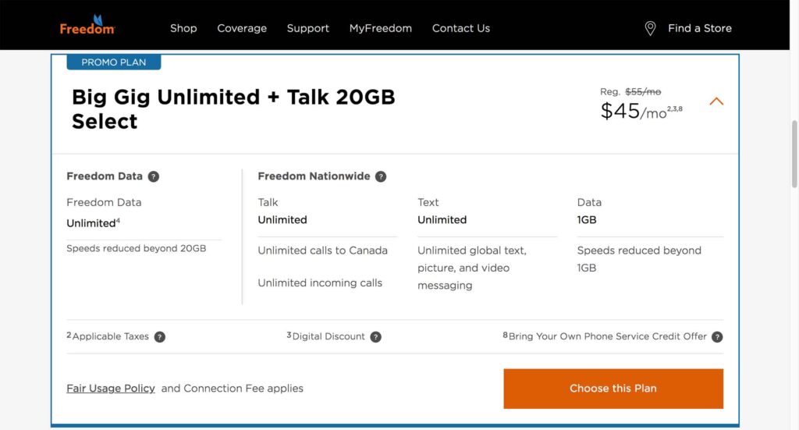Open the Fair Usage Policy link
The height and width of the screenshot is (430, 799).
click(x=111, y=388)
